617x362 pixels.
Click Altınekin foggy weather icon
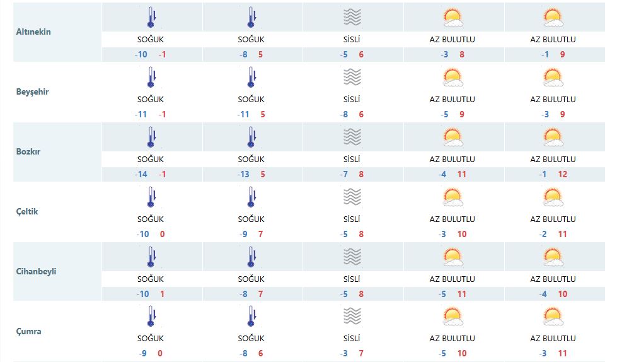coord(352,17)
